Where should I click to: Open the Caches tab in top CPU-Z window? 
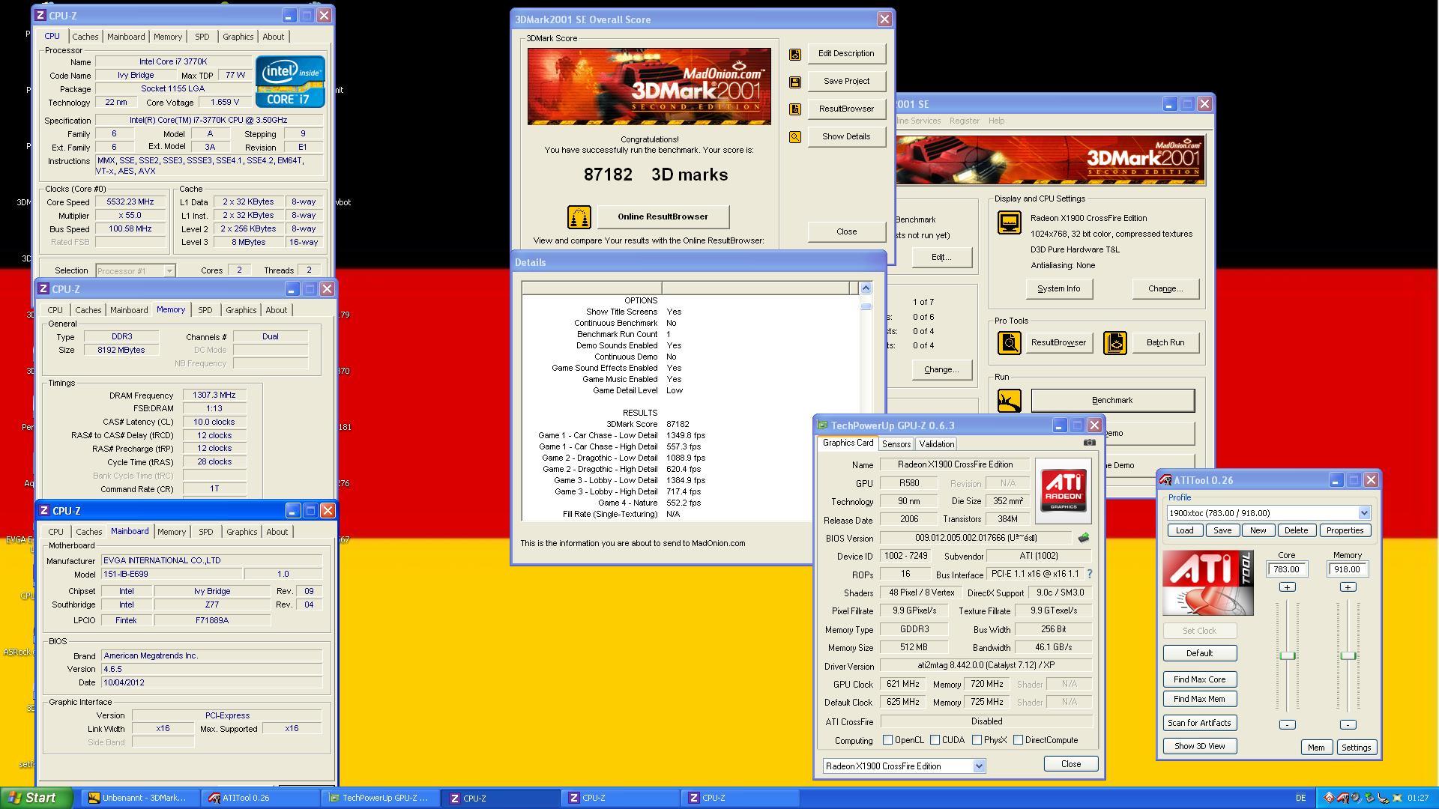[x=85, y=37]
